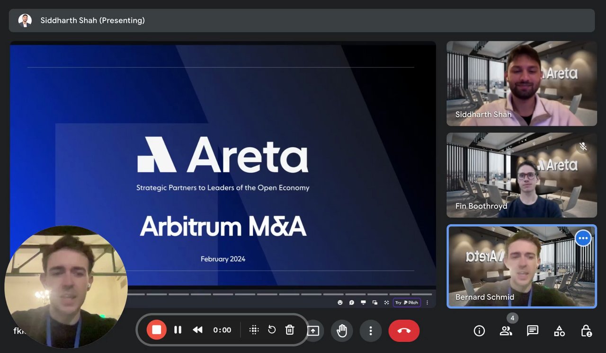Screen dimensions: 606x353
Task: Click the first segment of the slide progress bar
Action: pos(136,294)
